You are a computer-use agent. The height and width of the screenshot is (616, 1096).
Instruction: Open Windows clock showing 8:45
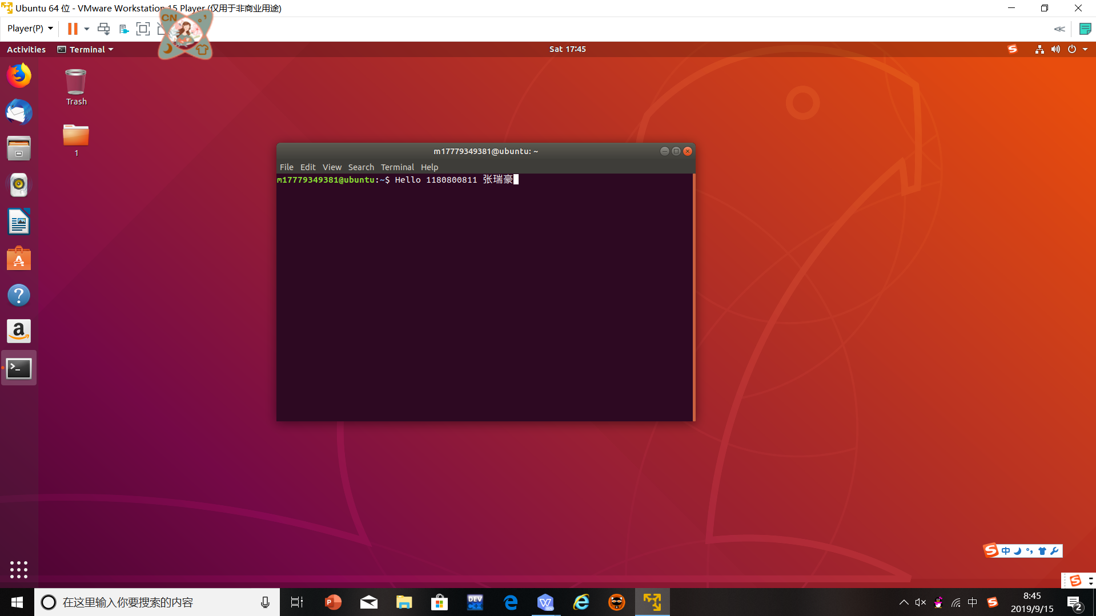tap(1032, 602)
